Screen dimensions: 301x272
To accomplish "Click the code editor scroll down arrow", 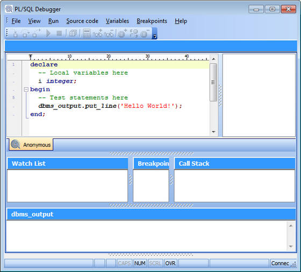I will pyautogui.click(x=213, y=132).
